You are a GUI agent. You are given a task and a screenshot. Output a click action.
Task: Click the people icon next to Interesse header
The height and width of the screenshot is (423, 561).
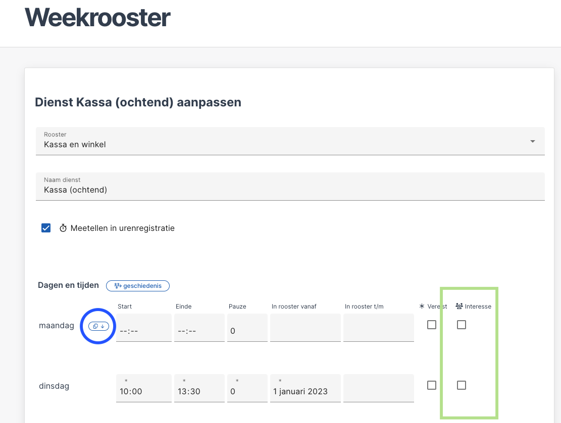point(459,306)
